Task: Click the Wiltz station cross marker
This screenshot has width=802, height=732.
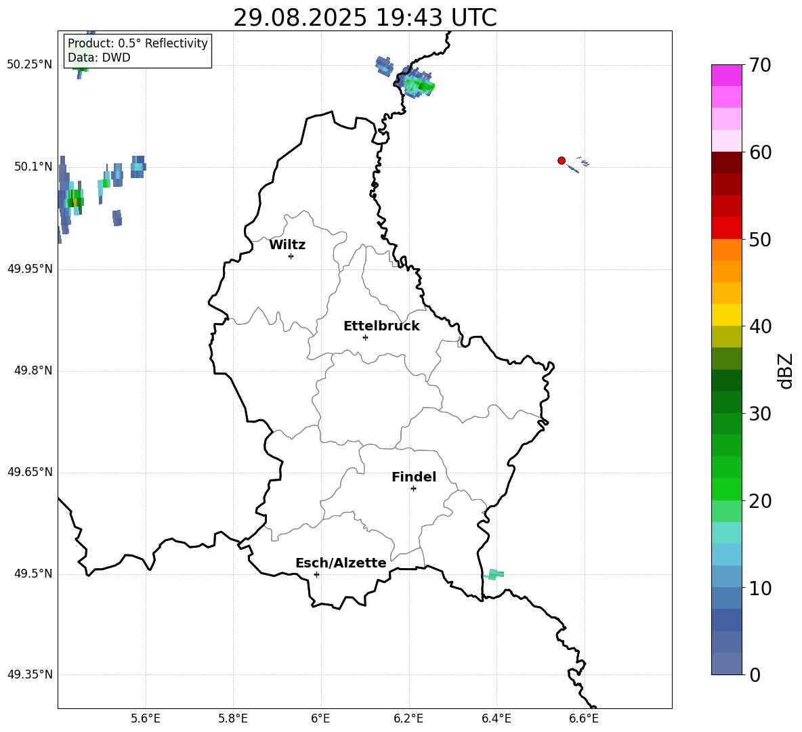Action: (x=291, y=256)
